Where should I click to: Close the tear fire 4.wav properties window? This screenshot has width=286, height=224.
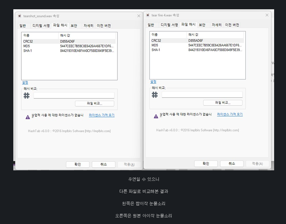point(267,15)
